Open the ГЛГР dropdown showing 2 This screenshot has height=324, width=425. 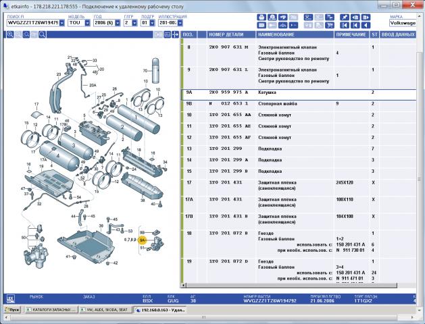(x=134, y=23)
